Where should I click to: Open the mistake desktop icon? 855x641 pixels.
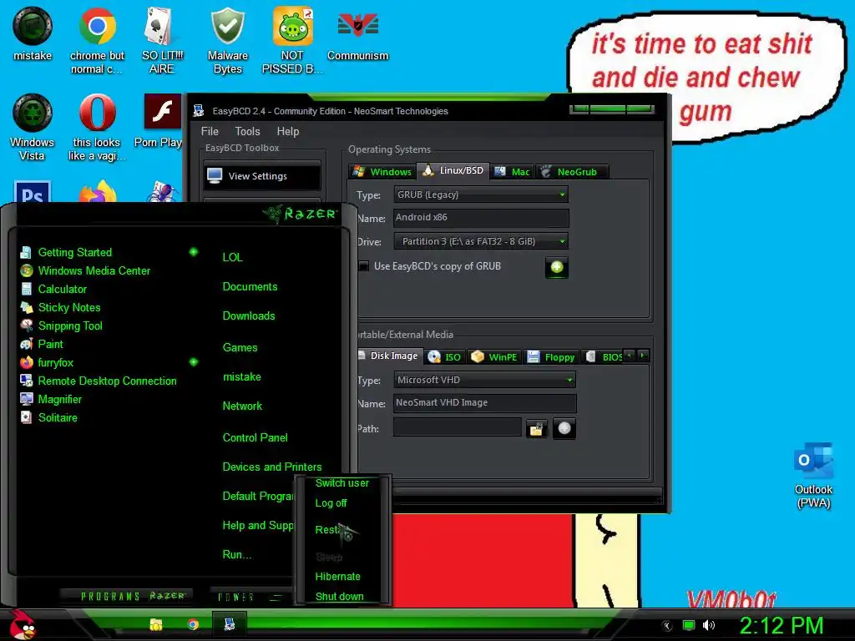33,33
